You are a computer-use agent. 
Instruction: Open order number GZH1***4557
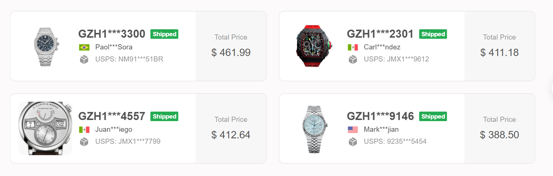[x=112, y=116]
